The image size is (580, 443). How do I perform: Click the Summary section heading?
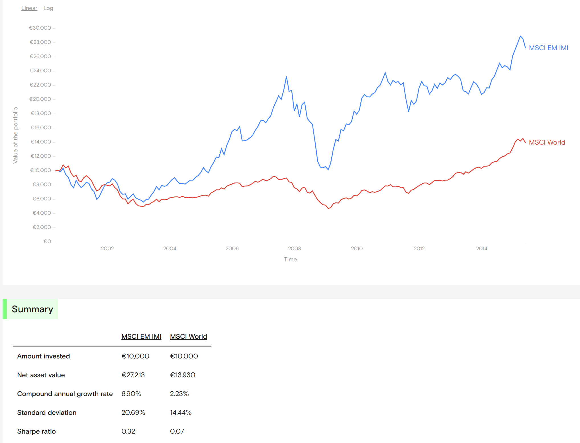pyautogui.click(x=32, y=309)
